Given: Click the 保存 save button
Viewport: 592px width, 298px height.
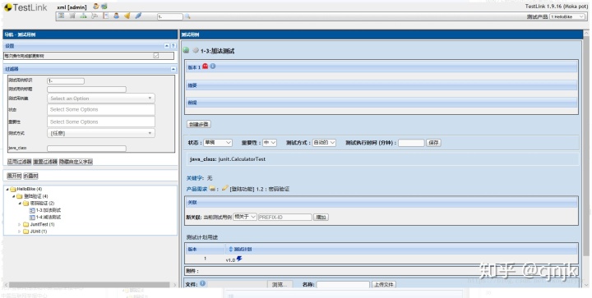Looking at the screenshot, I should click(434, 143).
